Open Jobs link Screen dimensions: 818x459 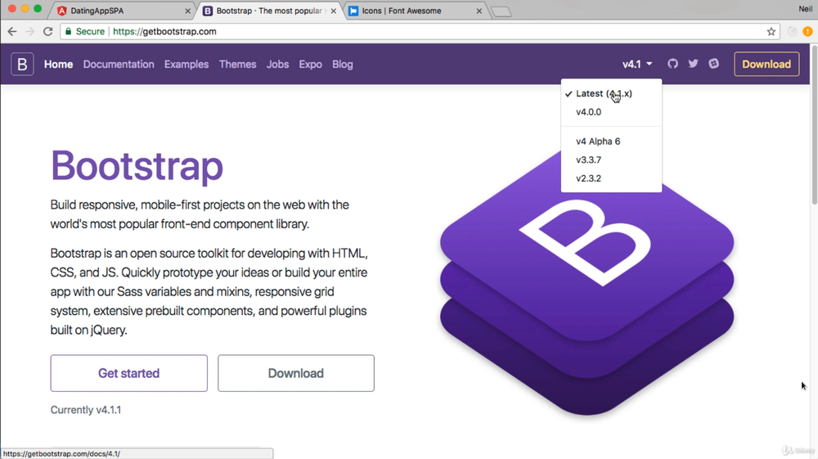pos(277,64)
